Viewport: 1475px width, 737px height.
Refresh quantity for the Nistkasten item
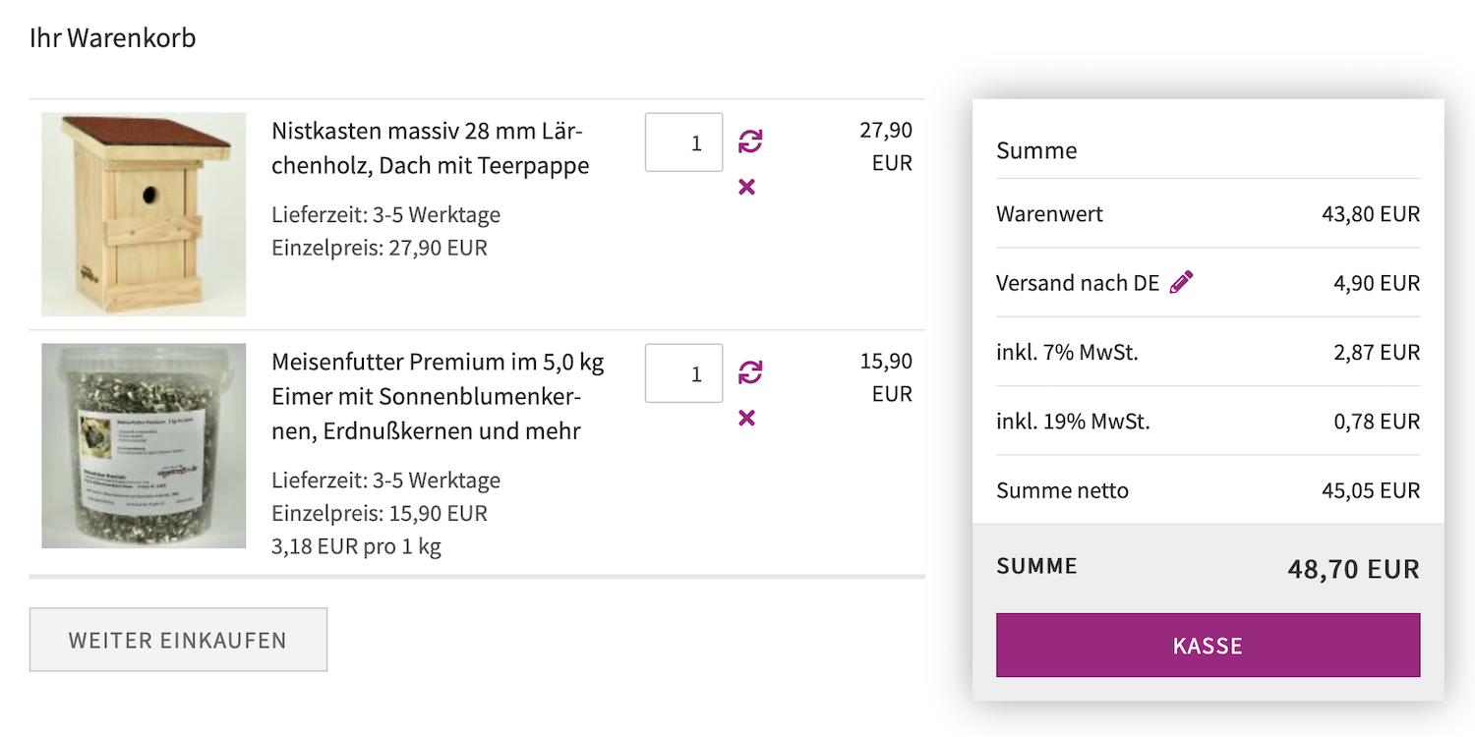point(750,142)
